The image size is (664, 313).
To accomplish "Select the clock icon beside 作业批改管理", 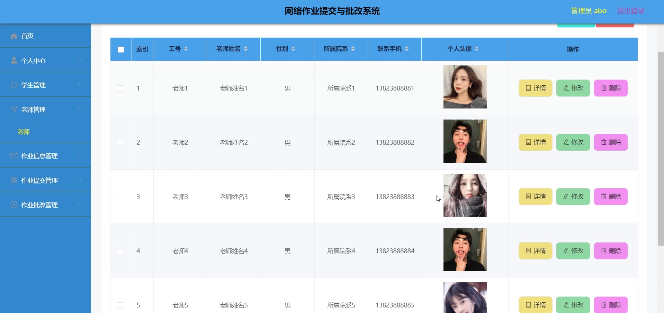I will 14,205.
